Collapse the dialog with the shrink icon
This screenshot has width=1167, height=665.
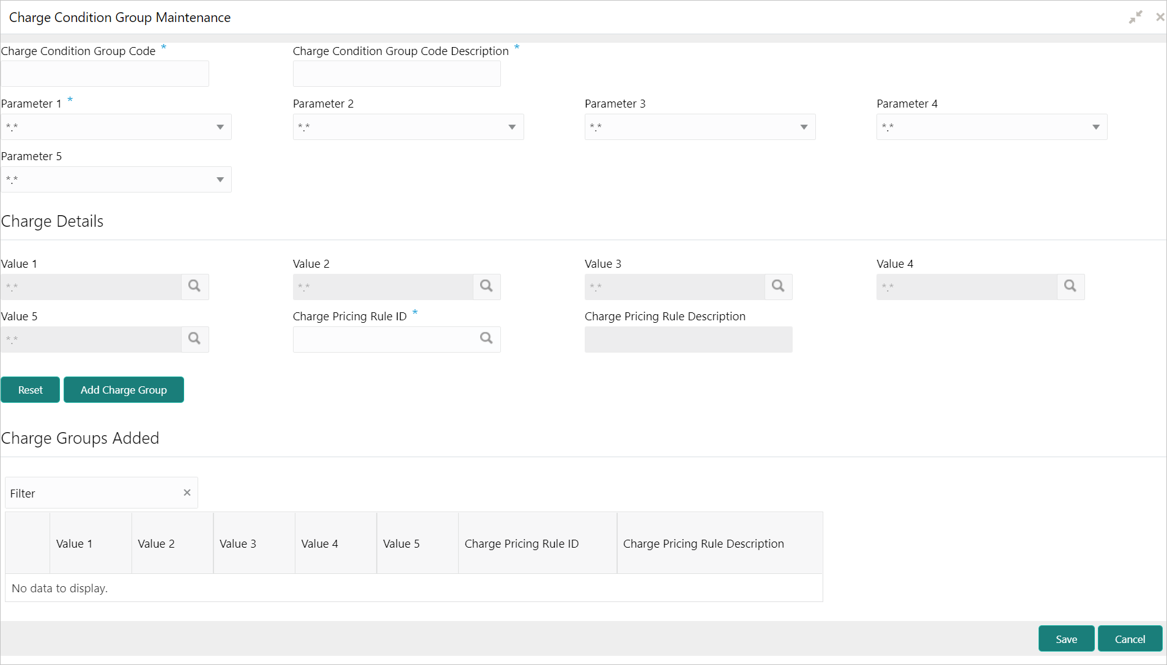[1135, 17]
